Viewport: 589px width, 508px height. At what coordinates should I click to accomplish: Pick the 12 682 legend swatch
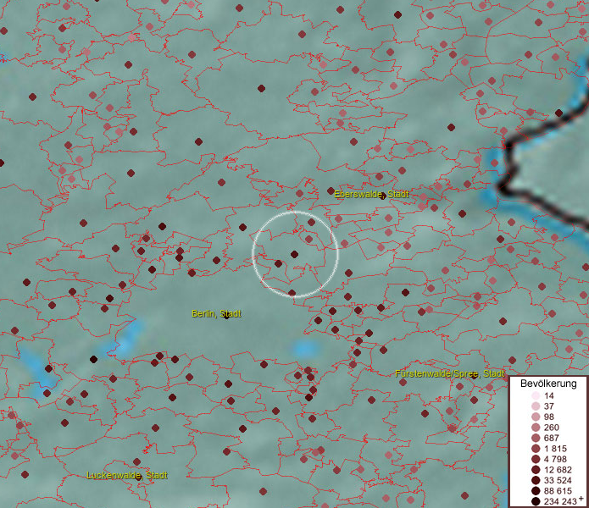[x=536, y=470]
